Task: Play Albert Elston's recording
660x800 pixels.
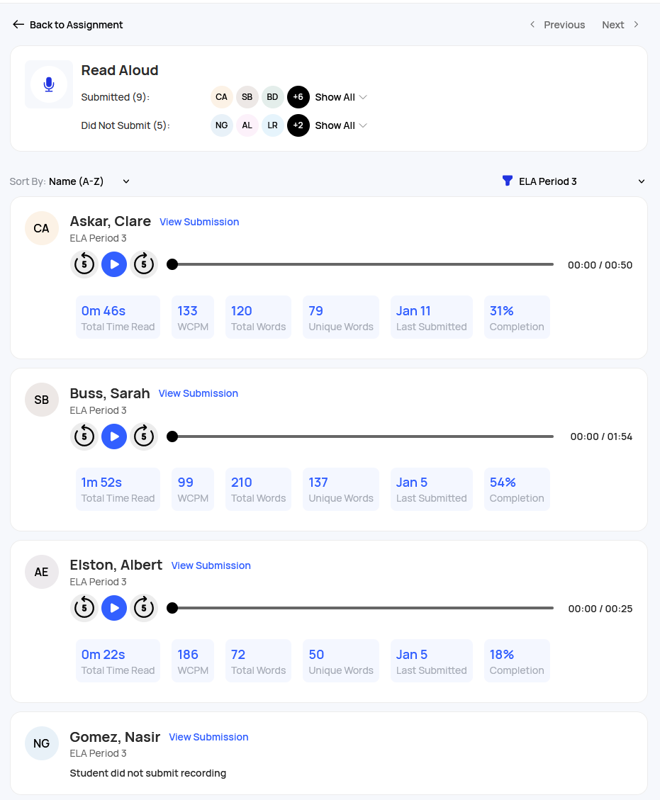Action: click(114, 608)
